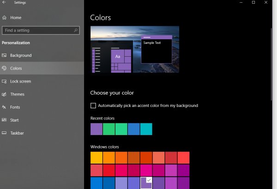277x189 pixels.
Task: Choose the bright red swatch in second row
Action: click(109, 170)
